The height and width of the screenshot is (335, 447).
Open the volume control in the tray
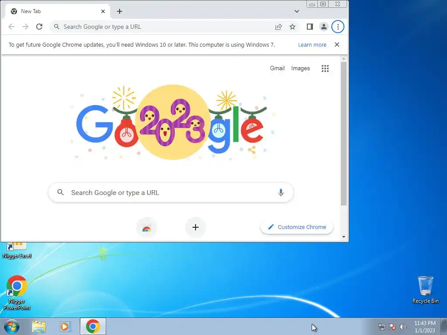pyautogui.click(x=403, y=327)
